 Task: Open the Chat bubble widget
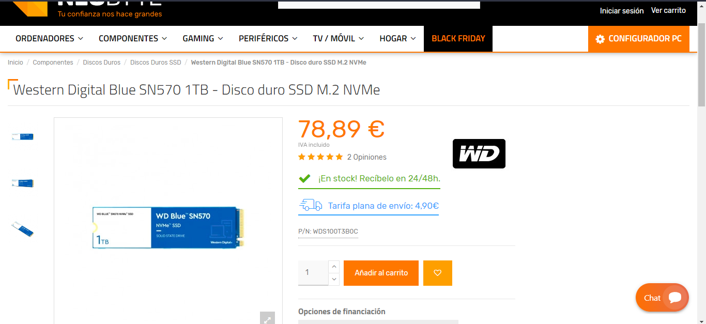(x=662, y=298)
